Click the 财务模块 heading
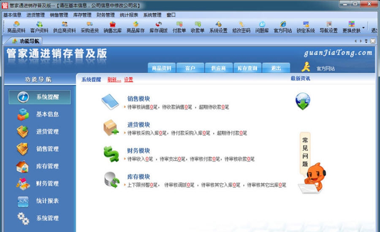380x232 pixels. pos(138,151)
